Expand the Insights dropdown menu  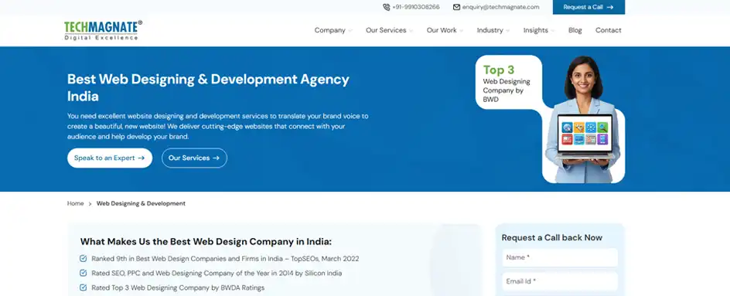pyautogui.click(x=539, y=30)
